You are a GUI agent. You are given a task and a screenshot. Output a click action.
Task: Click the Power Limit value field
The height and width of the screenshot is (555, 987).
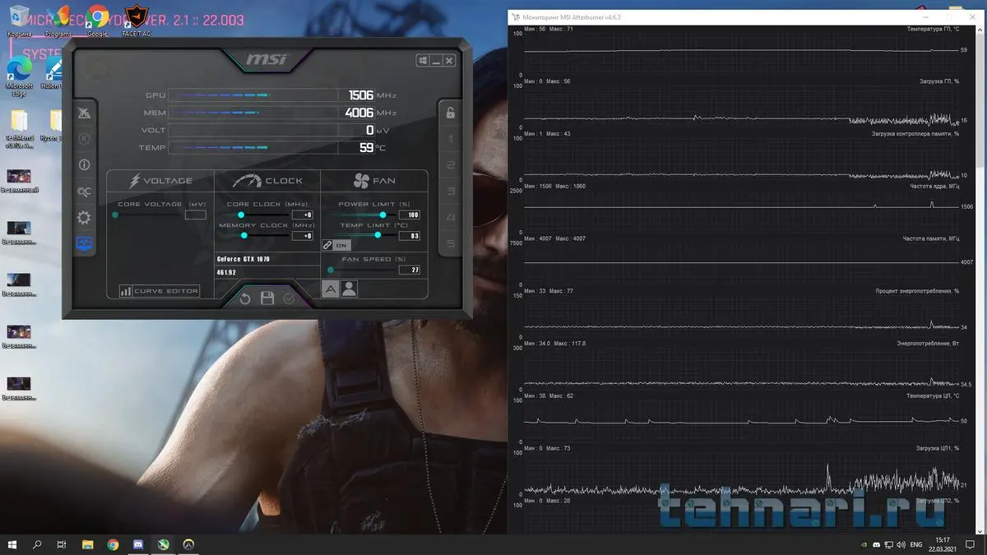click(410, 215)
